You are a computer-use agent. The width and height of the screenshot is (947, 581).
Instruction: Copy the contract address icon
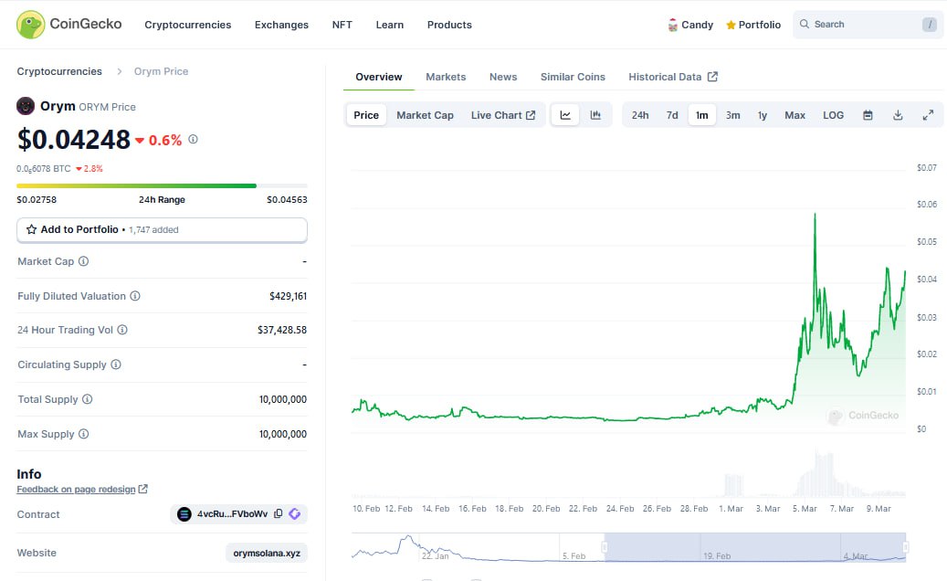(278, 514)
